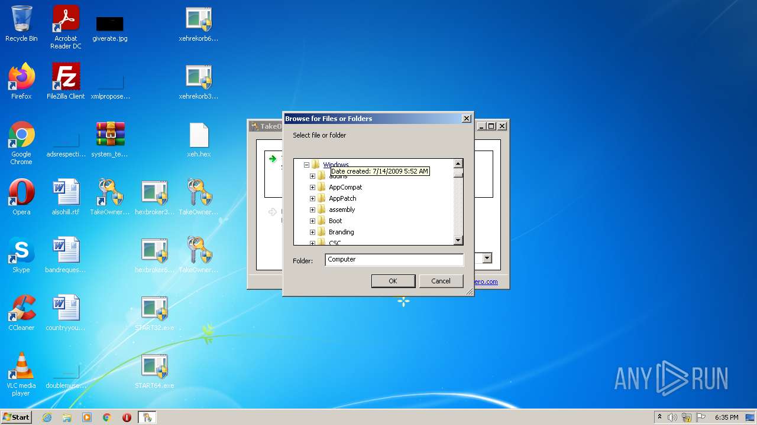Open Windows Explorer from taskbar
Screen dimensions: 757x425
(67, 417)
